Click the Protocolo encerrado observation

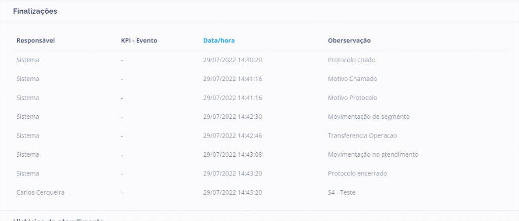pos(357,173)
